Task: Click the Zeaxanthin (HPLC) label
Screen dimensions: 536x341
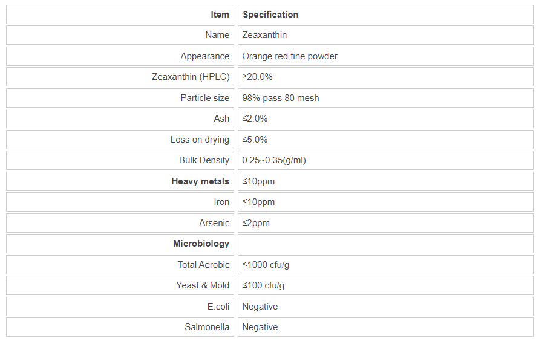Action: coord(191,77)
